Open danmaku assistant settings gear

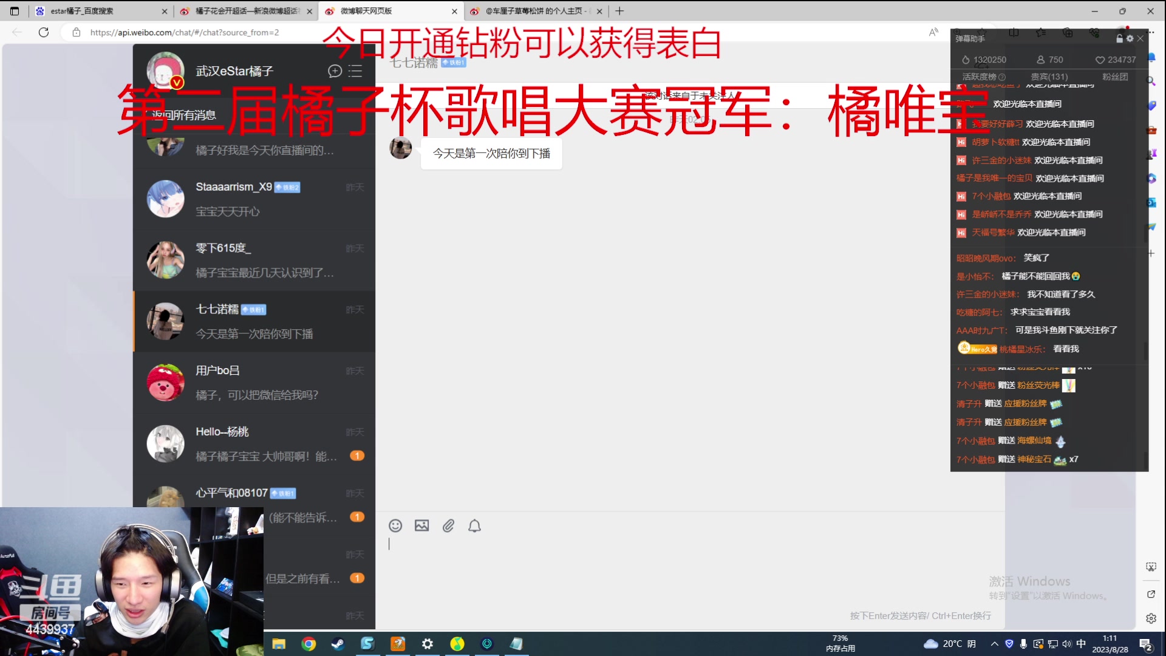pyautogui.click(x=1130, y=38)
